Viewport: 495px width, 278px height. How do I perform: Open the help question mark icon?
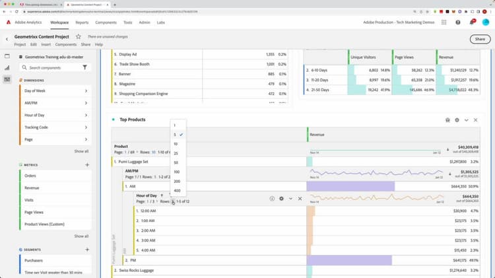tap(458, 22)
